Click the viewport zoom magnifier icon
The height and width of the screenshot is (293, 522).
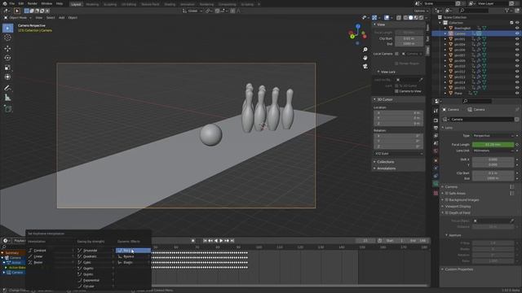click(x=365, y=50)
